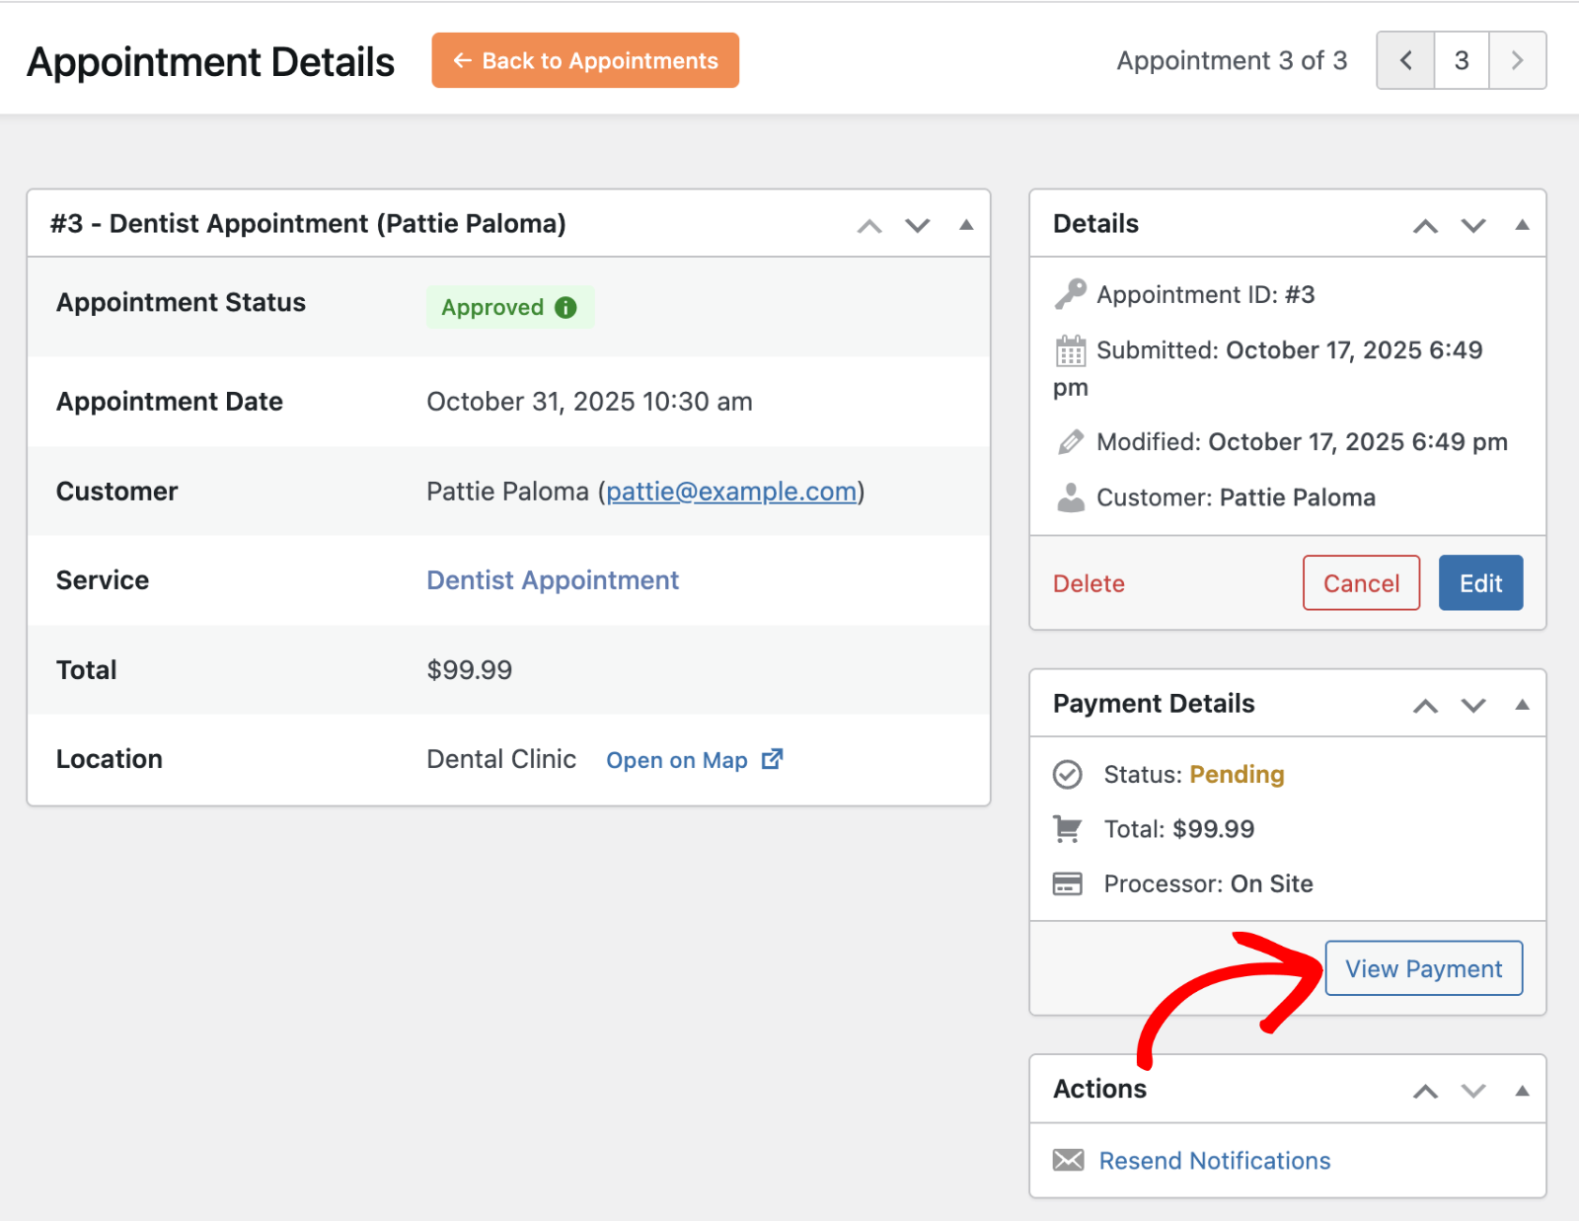Collapse the Actions panel
Screen dimensions: 1579x1221
[x=1521, y=1090]
